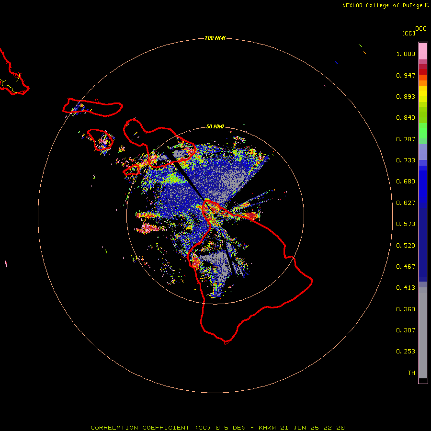This screenshot has height=431, width=431.
Task: Select the 1.000 scale value
Action: point(406,54)
